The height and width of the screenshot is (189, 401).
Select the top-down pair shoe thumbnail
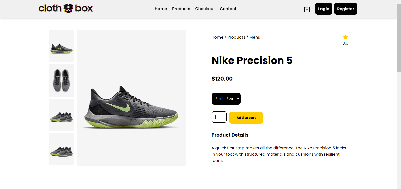tap(61, 81)
